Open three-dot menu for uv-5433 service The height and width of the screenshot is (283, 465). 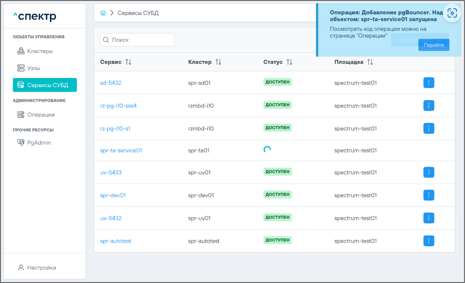[429, 172]
